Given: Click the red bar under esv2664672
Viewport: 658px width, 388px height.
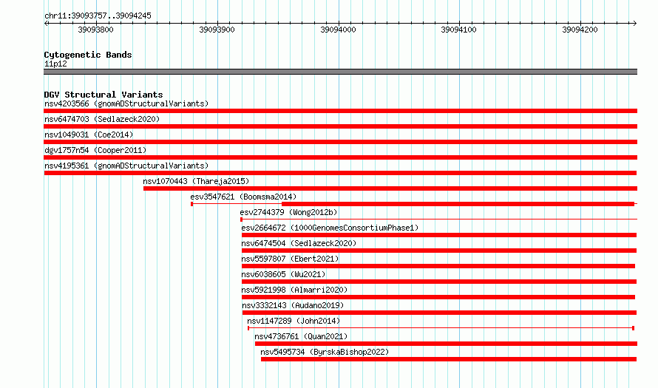Looking at the screenshot, I should (439, 235).
